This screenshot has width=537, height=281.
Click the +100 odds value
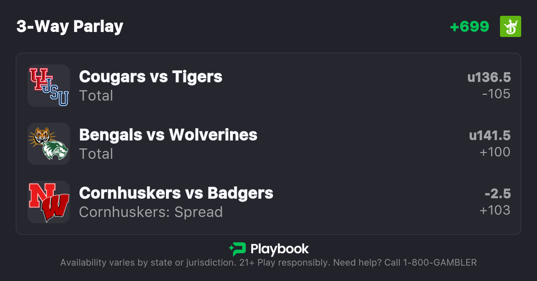coord(495,152)
